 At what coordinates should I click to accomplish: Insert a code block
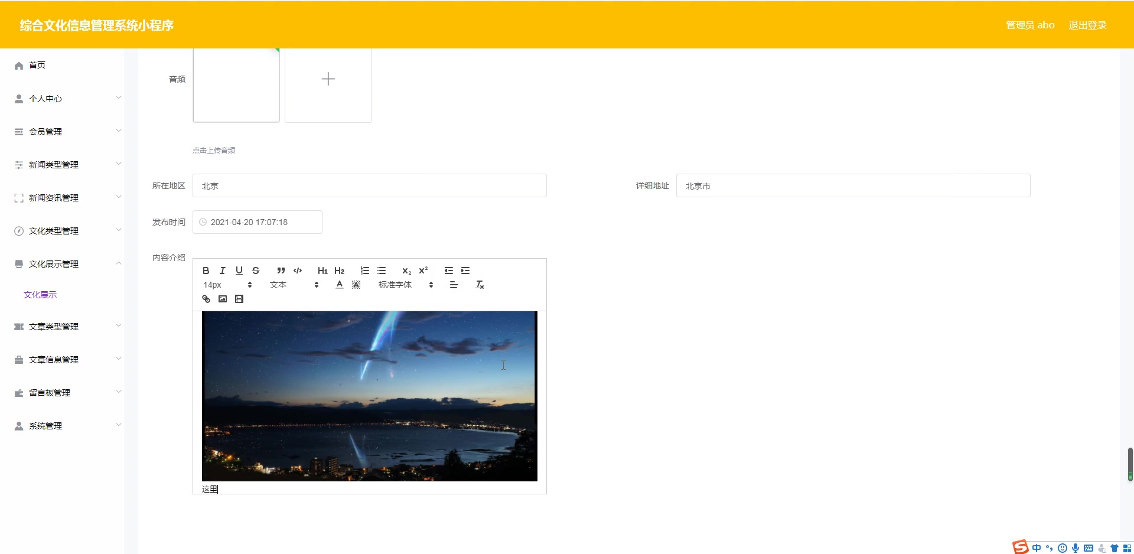[x=298, y=271]
